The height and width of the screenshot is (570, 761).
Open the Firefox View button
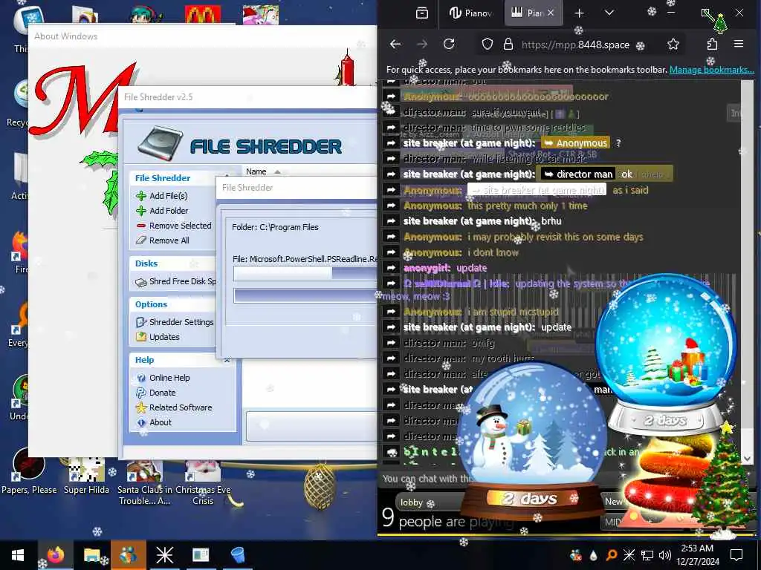click(x=422, y=13)
